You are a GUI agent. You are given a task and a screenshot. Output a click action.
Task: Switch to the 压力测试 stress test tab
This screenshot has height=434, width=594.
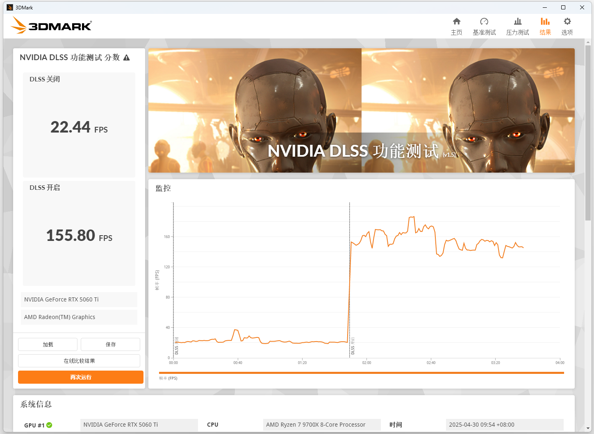[517, 27]
